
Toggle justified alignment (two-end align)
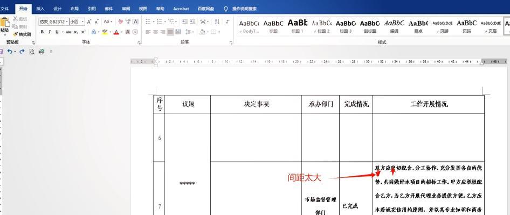(x=170, y=32)
